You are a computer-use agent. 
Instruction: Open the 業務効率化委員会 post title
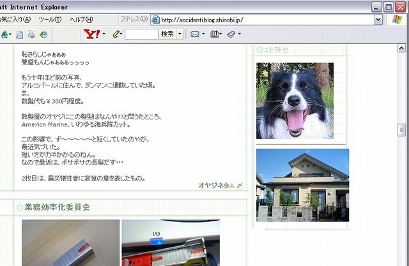coord(57,207)
